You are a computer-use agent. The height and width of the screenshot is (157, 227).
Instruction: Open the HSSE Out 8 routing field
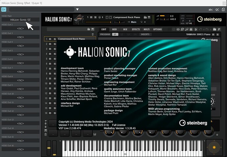(x=20, y=80)
